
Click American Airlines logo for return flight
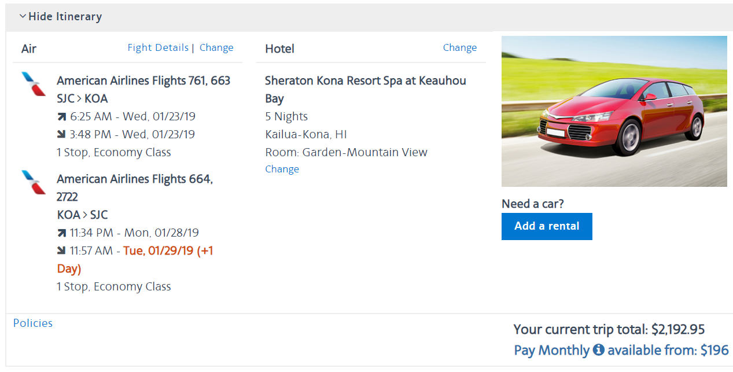(34, 182)
